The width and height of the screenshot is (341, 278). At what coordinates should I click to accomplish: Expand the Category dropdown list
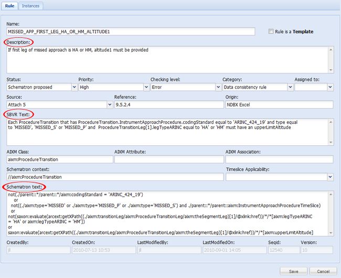290,87
